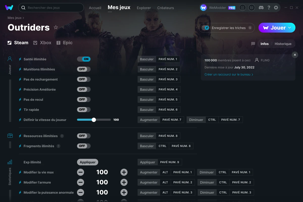This screenshot has width=303, height=202.
Task: Turn off Santé illimitée toggle
Action: (84, 59)
